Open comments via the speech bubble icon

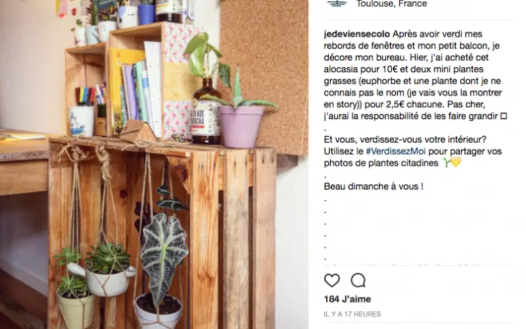358,280
